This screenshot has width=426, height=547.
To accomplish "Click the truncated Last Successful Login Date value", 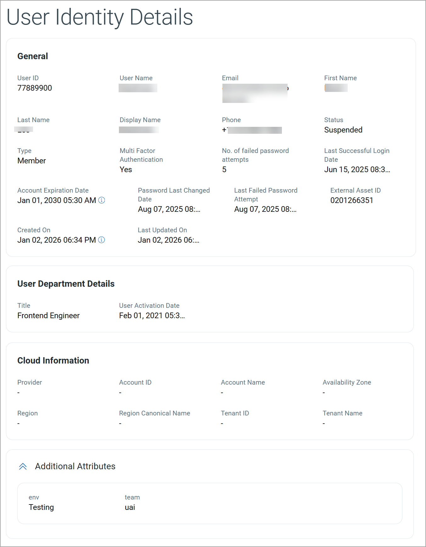I will 357,170.
